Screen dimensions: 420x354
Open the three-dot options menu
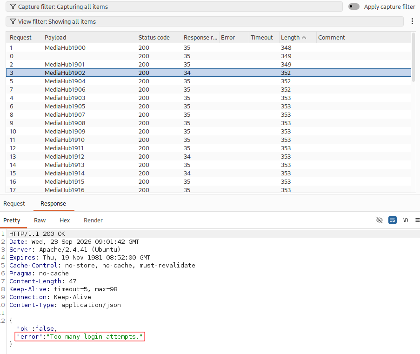tap(412, 21)
